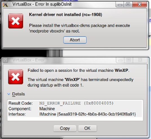Collapse the Details disclosure triangle
This screenshot has width=151, height=139.
pyautogui.click(x=9, y=94)
